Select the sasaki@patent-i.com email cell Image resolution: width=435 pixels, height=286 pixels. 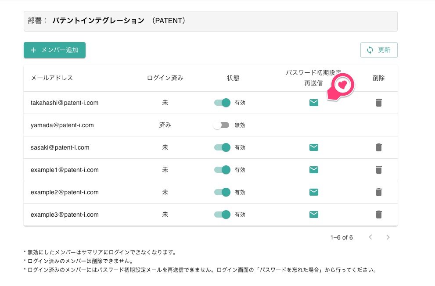coord(60,147)
